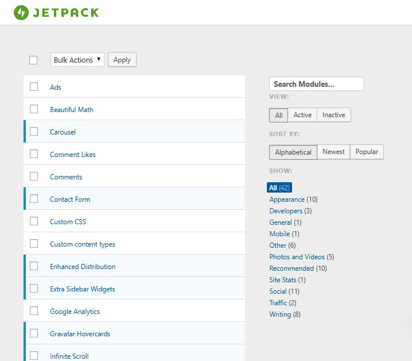Viewport: 412px width, 361px height.
Task: Check the Extra Sidebar Widgets checkbox
Action: point(34,289)
